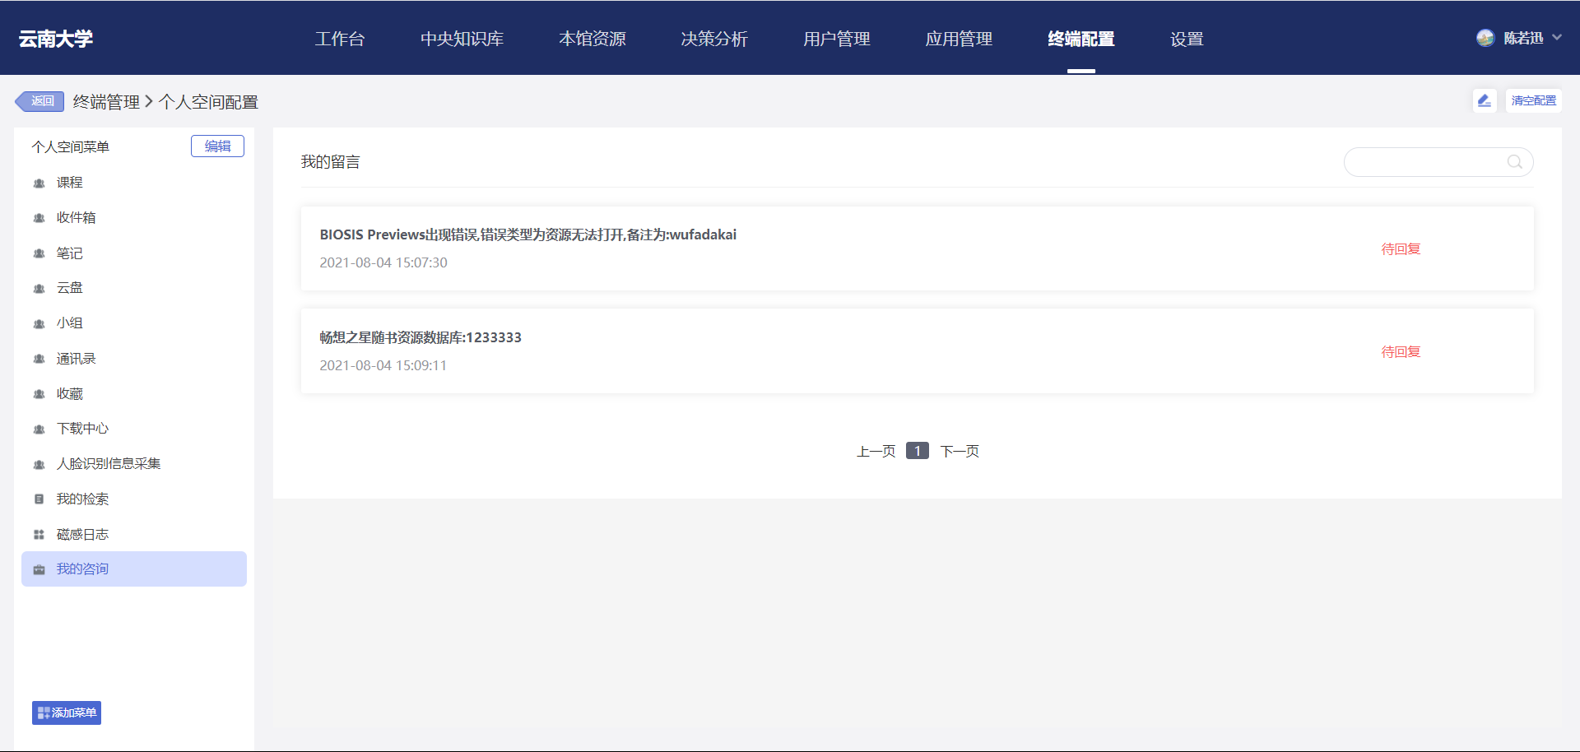Click the document icon beside 我的检索
This screenshot has width=1580, height=752.
coord(39,499)
